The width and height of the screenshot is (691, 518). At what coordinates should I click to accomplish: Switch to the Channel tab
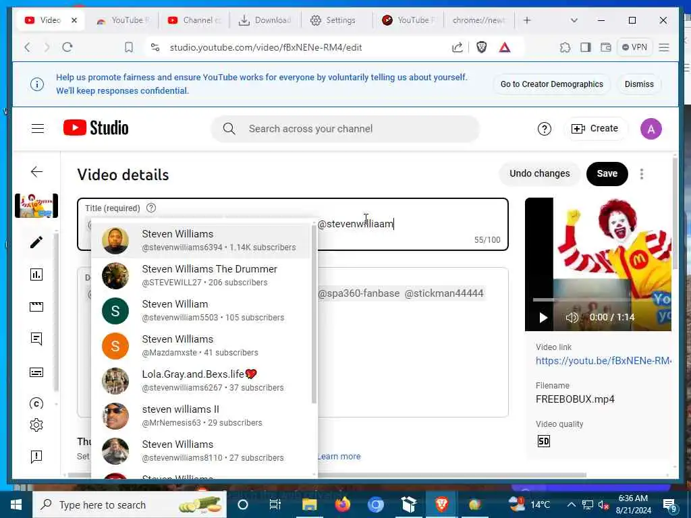tap(194, 20)
